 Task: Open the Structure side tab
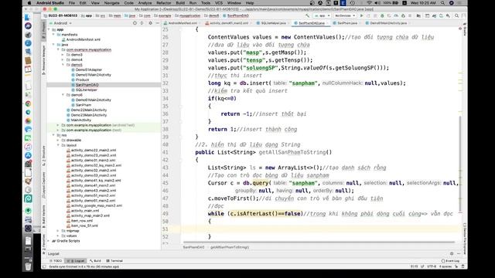43,156
